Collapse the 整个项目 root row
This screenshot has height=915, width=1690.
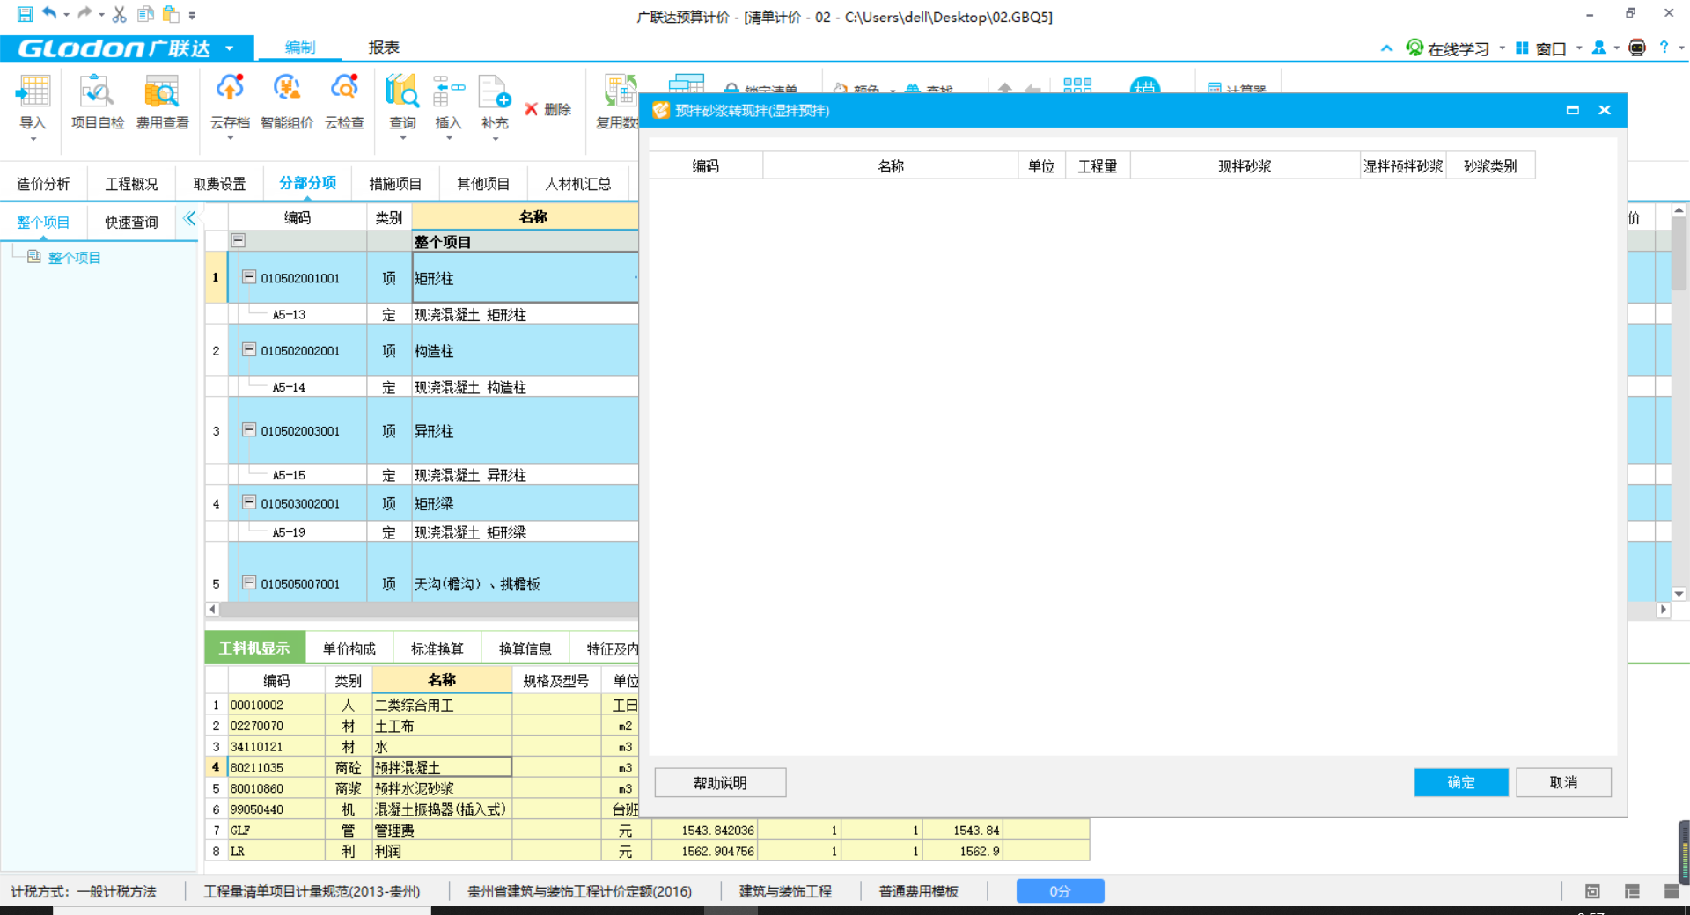[x=238, y=240]
